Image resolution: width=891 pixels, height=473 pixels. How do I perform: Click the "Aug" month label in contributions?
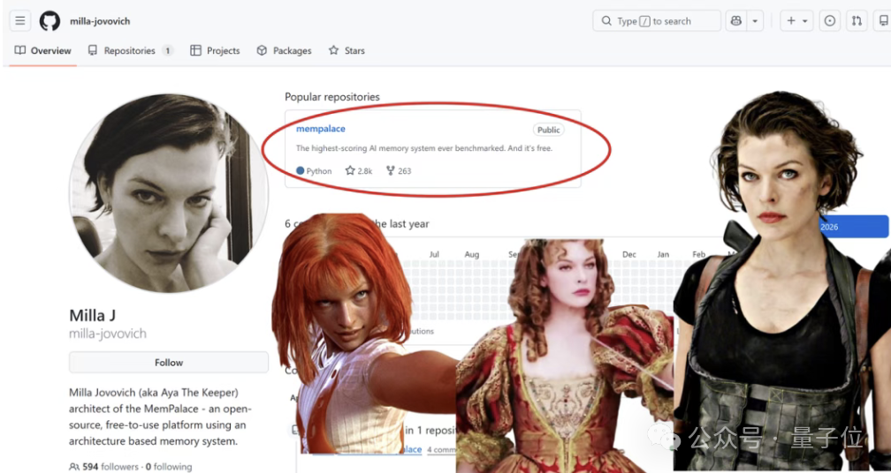pyautogui.click(x=472, y=255)
